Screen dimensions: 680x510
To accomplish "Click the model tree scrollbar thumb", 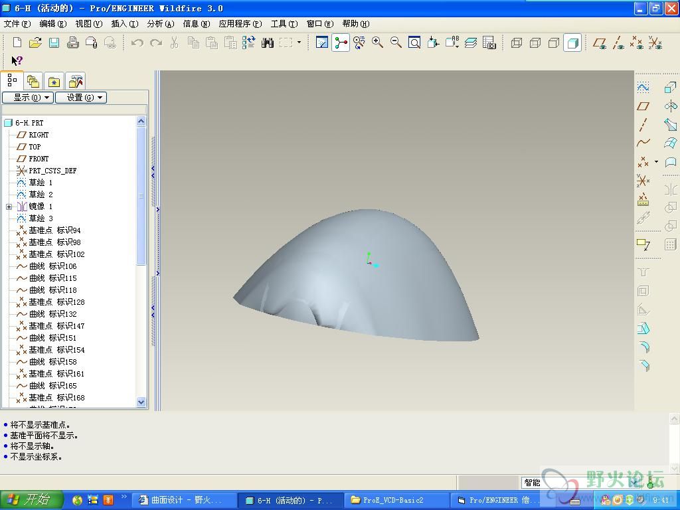I will 141,195.
